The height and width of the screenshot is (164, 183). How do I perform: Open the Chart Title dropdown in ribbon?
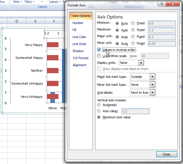click(17, 2)
